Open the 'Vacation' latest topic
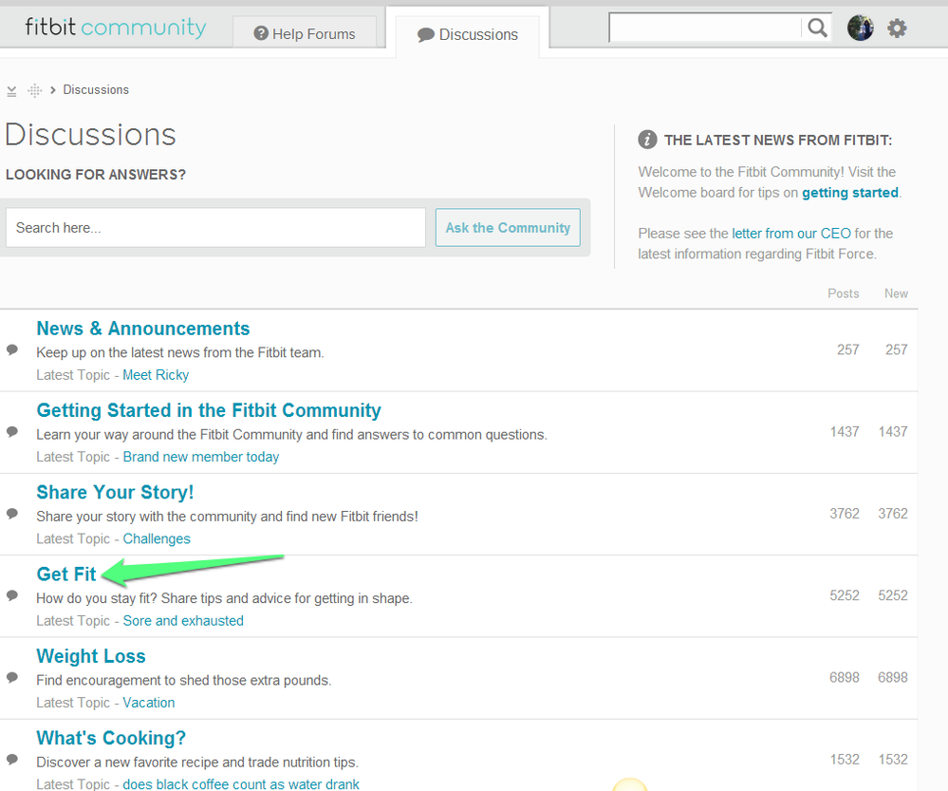948x791 pixels. point(149,703)
